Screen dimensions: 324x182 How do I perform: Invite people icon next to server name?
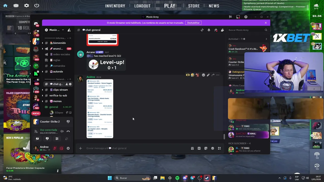[69, 30]
